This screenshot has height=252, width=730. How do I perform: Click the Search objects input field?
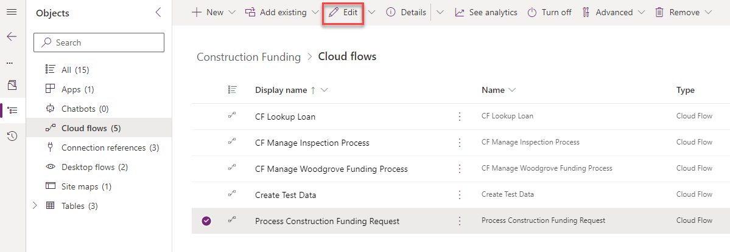tap(99, 43)
